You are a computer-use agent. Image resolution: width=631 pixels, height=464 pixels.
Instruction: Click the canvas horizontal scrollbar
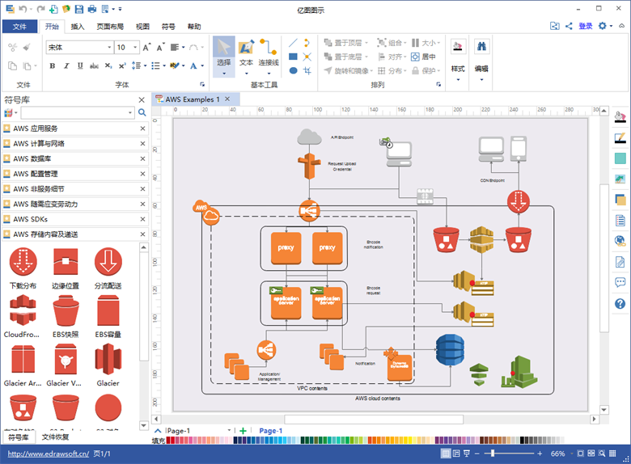point(374,419)
